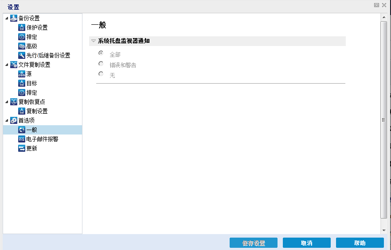391x250 pixels.
Task: Collapse the 复制恢复点 tree node
Action: coord(7,102)
